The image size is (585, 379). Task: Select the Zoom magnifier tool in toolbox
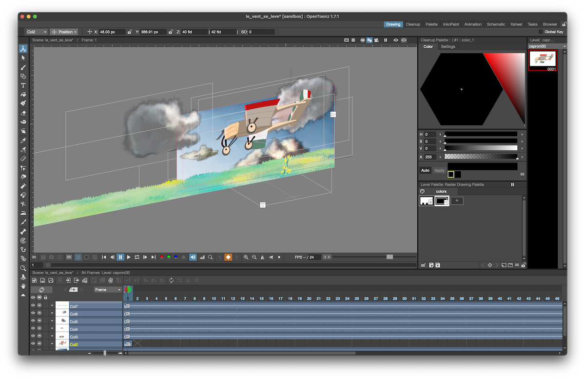coord(23,268)
